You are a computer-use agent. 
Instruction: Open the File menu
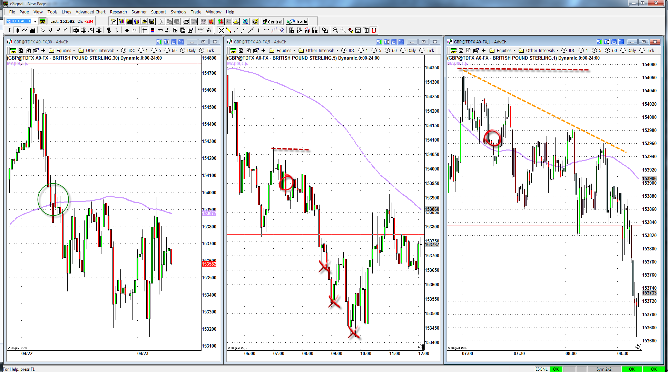click(x=12, y=12)
